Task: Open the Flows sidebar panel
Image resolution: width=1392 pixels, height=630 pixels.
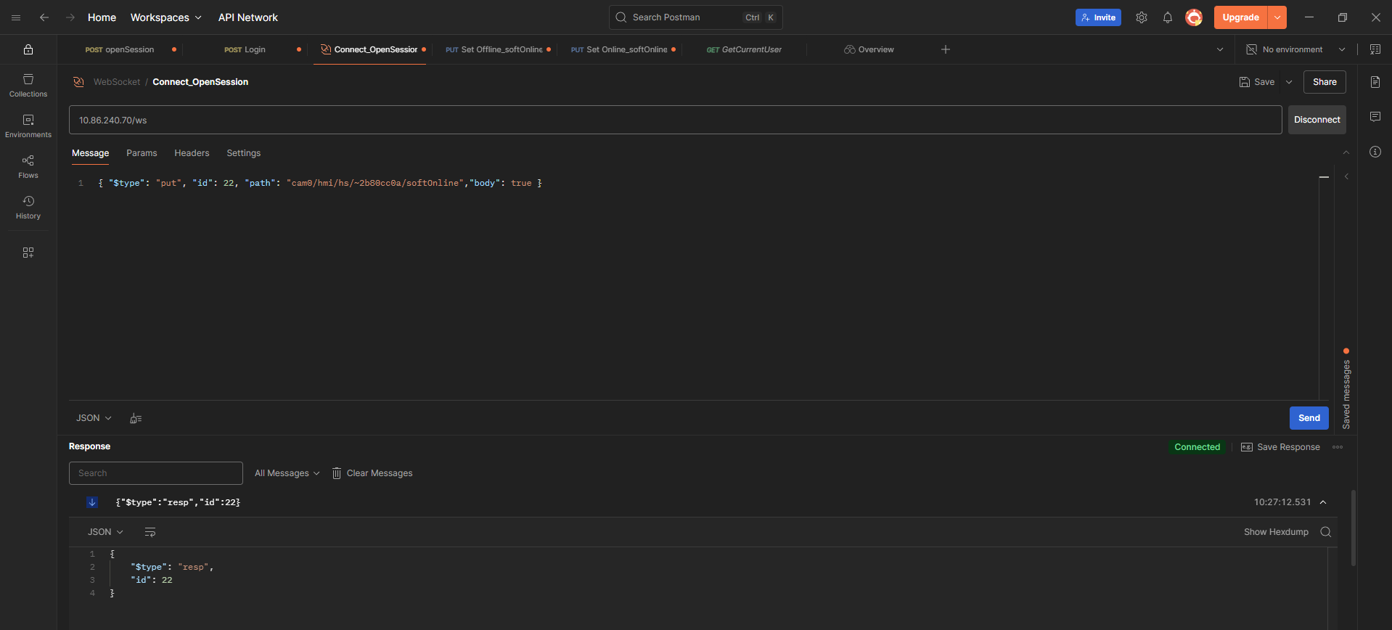Action: pos(28,166)
